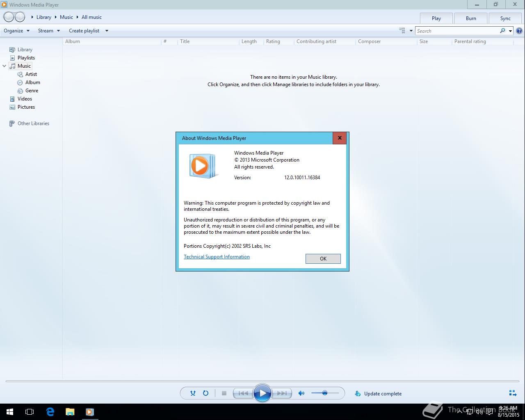Open the Technical Support Information link
The height and width of the screenshot is (420, 525).
tap(217, 257)
